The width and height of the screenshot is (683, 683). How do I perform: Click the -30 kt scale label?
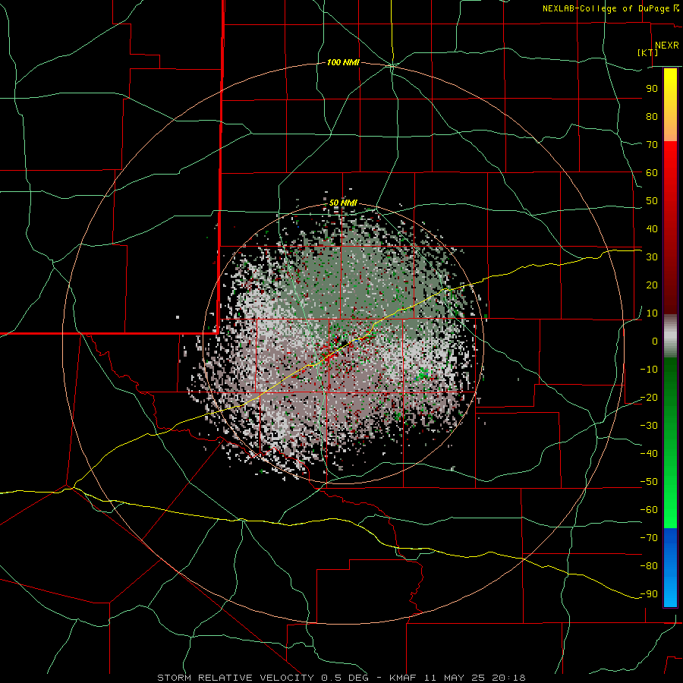[649, 426]
